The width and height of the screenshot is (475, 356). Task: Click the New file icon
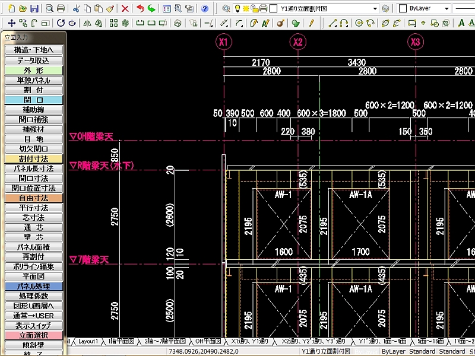coord(11,8)
